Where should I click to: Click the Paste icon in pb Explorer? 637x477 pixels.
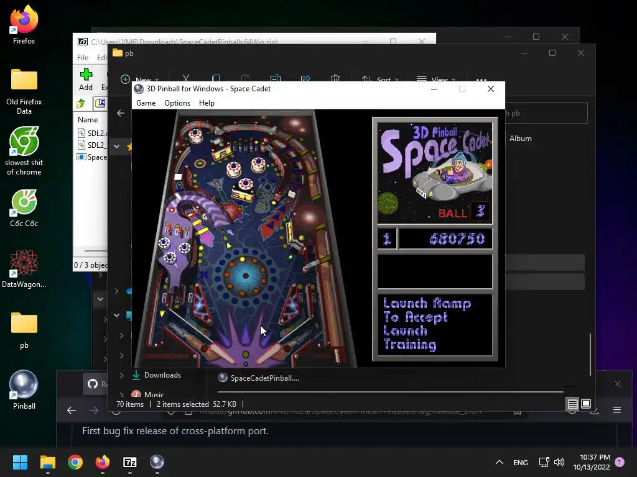(x=245, y=78)
